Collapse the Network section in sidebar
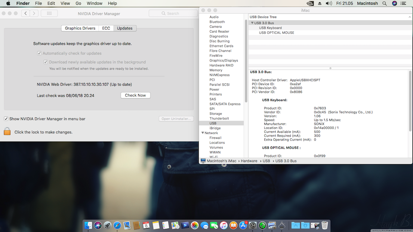 click(203, 133)
